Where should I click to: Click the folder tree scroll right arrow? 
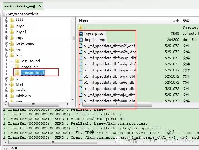[x=68, y=104]
